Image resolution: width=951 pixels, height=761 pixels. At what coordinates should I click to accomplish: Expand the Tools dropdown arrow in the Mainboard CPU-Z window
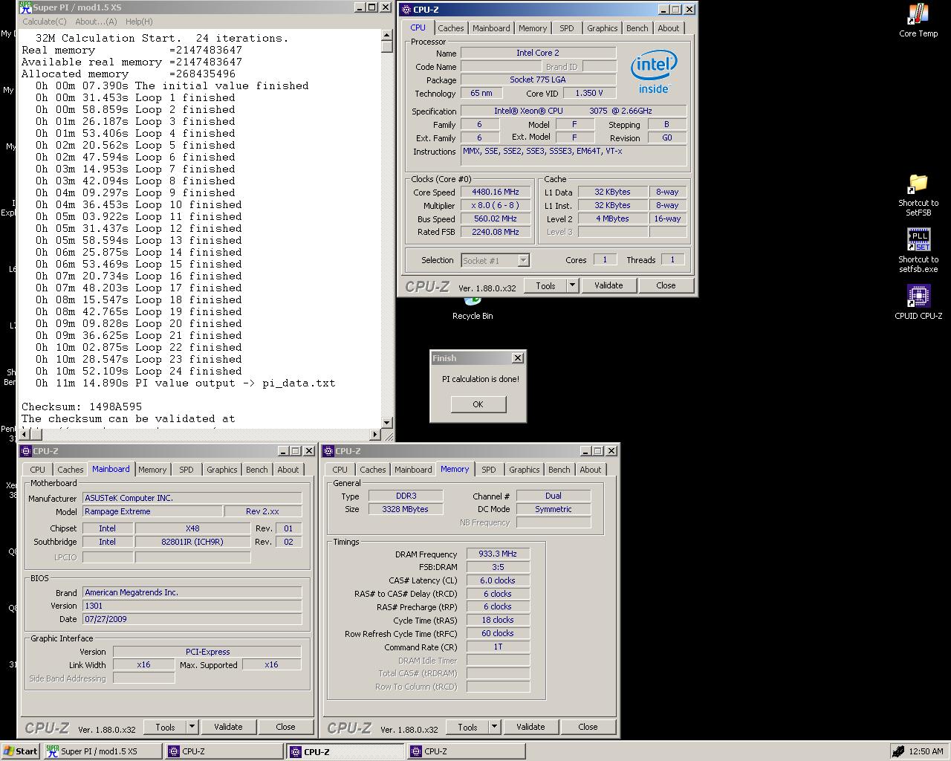[x=192, y=727]
